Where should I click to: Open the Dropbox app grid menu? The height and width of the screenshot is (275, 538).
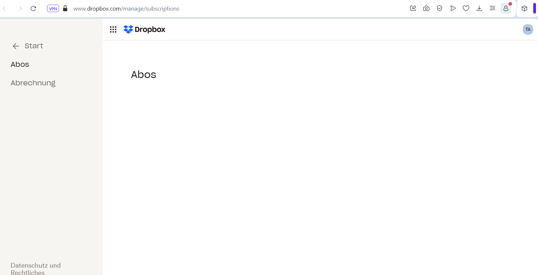pyautogui.click(x=113, y=29)
